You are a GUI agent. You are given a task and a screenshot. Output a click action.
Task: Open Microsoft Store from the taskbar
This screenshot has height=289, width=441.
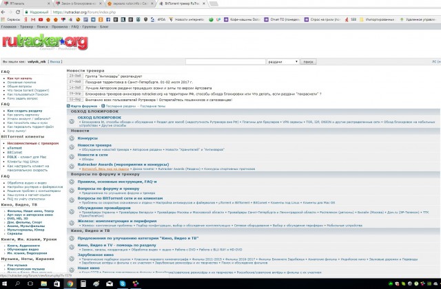click(57, 283)
